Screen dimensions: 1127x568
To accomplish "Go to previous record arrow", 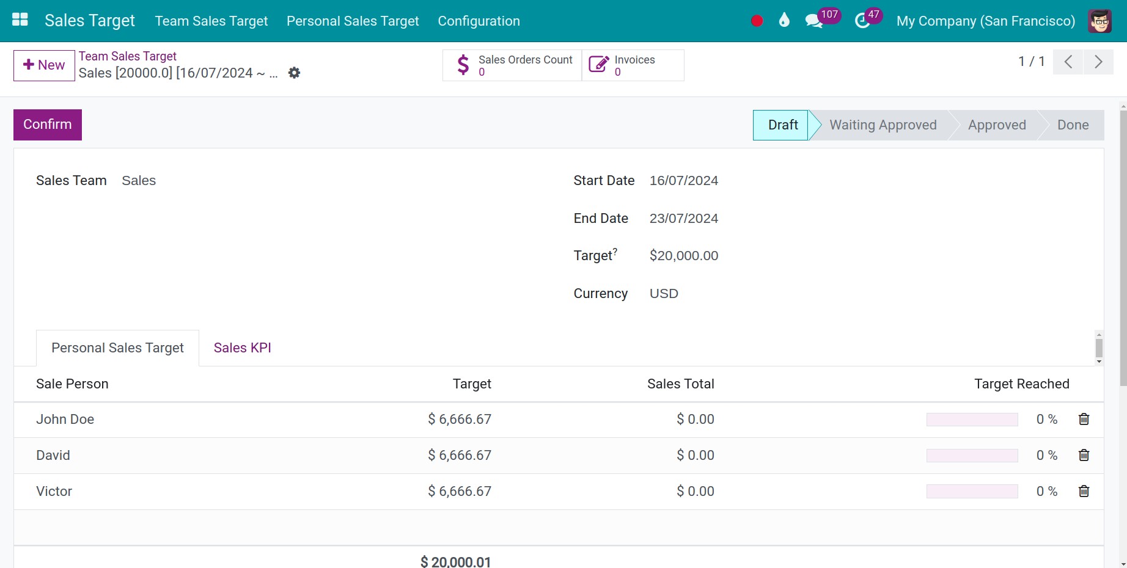I will pos(1068,62).
